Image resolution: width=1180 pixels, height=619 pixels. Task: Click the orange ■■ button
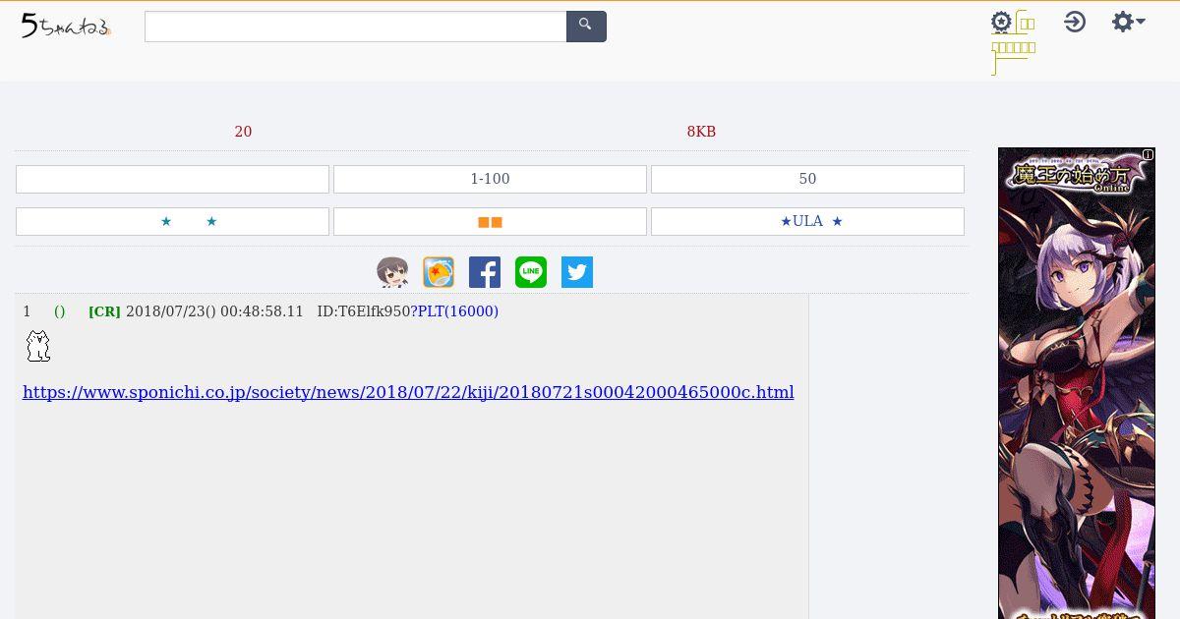(490, 221)
